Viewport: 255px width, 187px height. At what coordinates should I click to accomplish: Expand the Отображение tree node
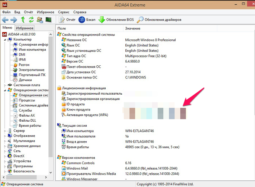tap(5, 136)
